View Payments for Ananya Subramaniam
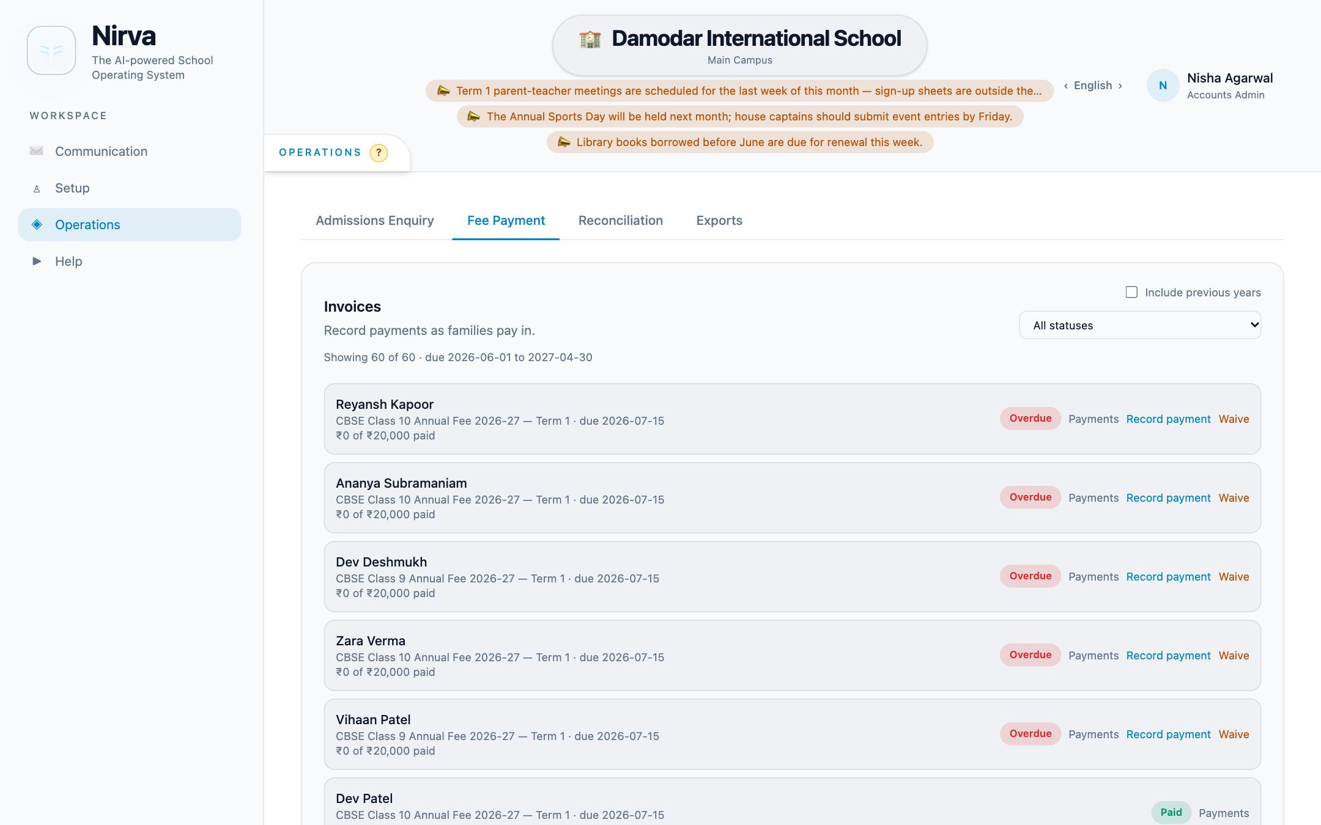Viewport: 1321px width, 825px height. 1093,498
